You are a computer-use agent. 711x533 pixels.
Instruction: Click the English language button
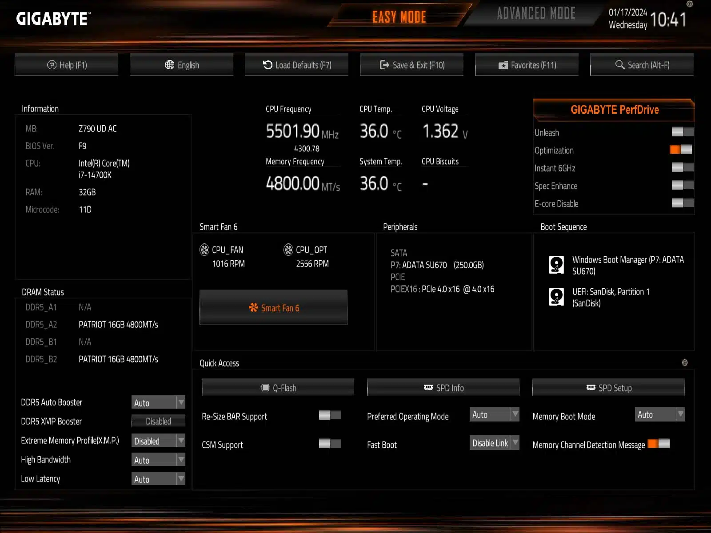point(182,65)
